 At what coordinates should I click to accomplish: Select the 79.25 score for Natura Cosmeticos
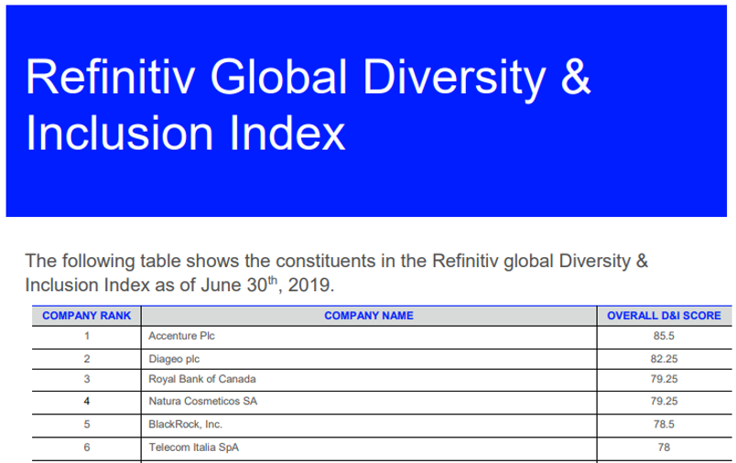(x=664, y=401)
